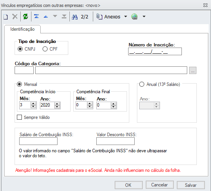Select the CNPJ radio option

20,49
